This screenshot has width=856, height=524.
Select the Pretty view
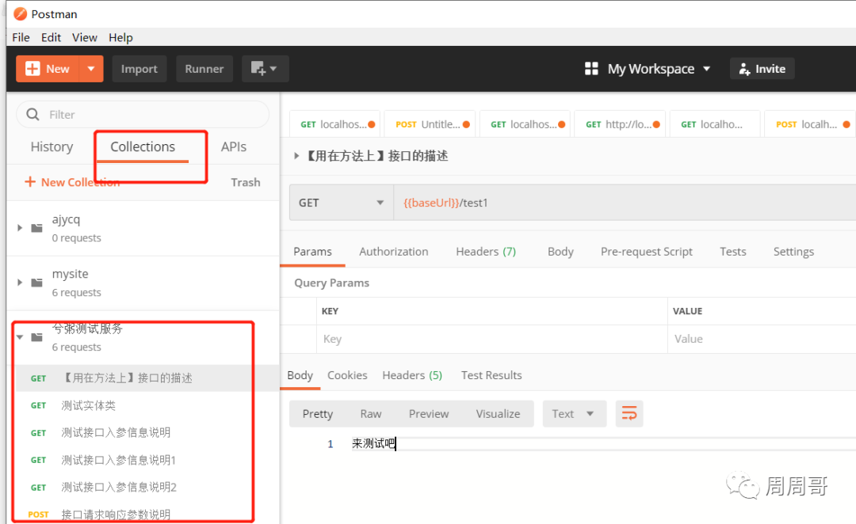[x=318, y=414]
